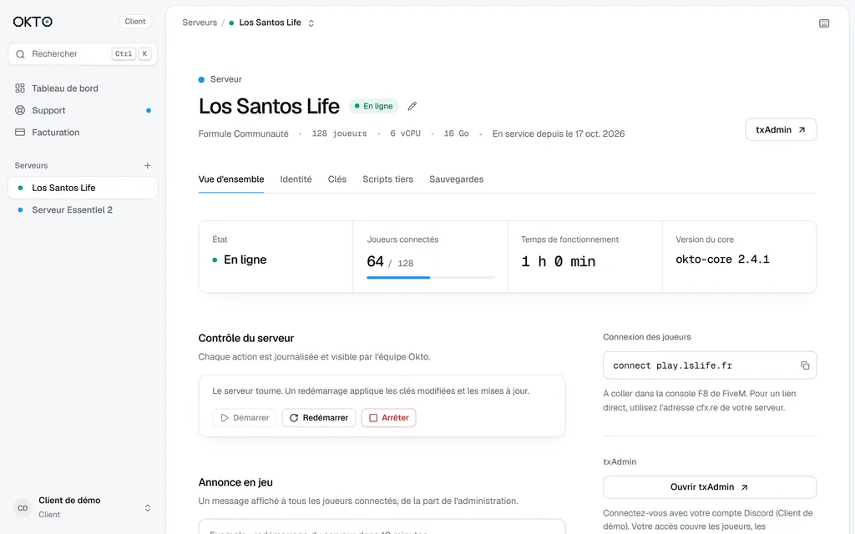Image resolution: width=855 pixels, height=534 pixels.
Task: Open the Scripts tiers tab
Action: 387,179
